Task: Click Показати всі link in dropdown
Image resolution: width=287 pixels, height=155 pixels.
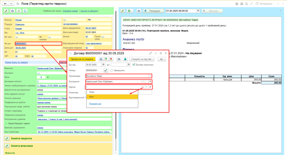Action: coord(95,104)
